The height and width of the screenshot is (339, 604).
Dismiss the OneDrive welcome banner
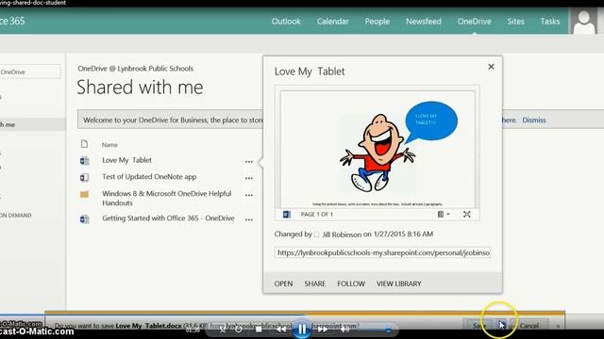tap(534, 120)
